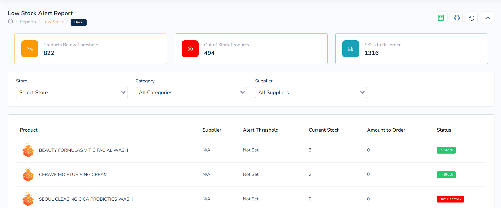Open the Low Stock breadcrumb link
The height and width of the screenshot is (208, 501).
point(53,22)
